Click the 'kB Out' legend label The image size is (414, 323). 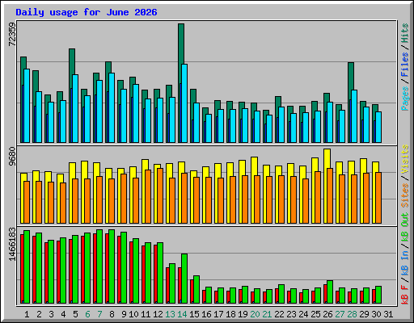tap(405, 228)
